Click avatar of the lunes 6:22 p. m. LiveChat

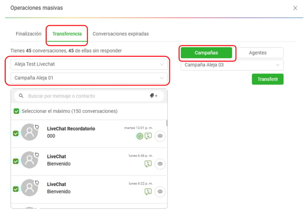coord(29,188)
